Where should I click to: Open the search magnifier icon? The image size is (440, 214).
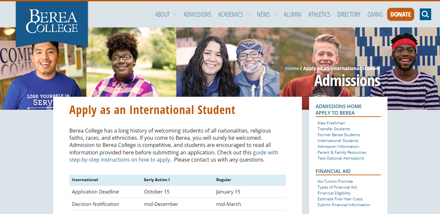[425, 14]
